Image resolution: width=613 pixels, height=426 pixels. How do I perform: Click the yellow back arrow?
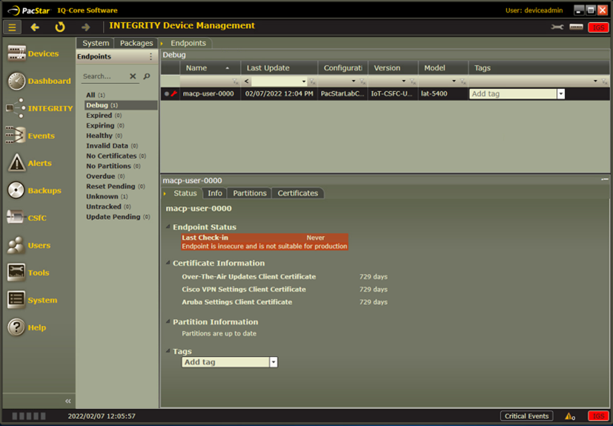[35, 27]
